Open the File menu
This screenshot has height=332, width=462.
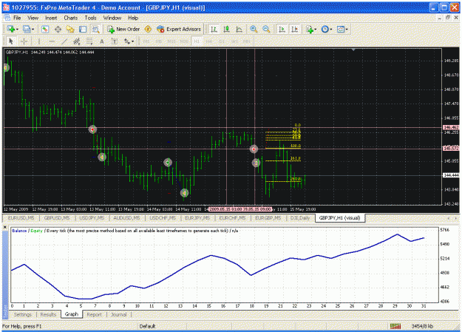pyautogui.click(x=17, y=18)
